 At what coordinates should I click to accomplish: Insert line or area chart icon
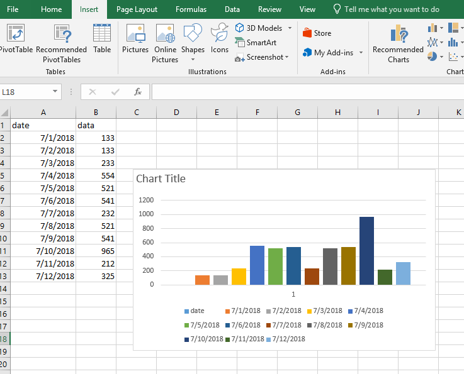tap(433, 42)
